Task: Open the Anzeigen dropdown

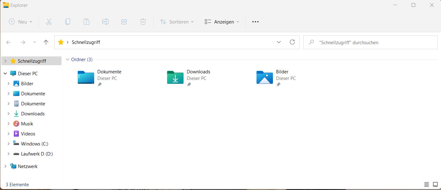Action: (x=221, y=22)
